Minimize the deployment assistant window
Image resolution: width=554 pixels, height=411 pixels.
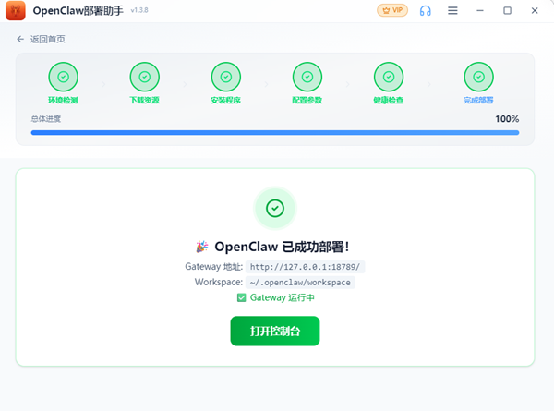coord(480,10)
